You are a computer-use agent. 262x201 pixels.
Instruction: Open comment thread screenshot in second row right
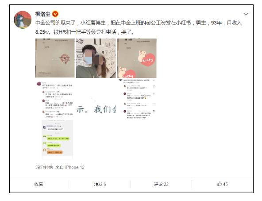coord(137,99)
